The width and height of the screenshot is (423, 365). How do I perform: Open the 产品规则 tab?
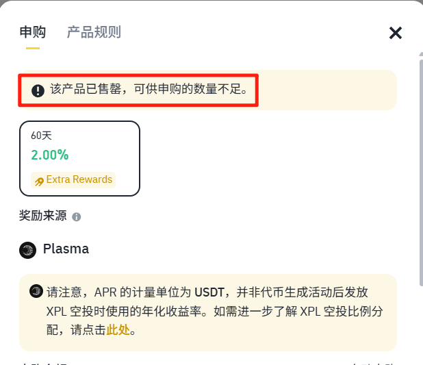point(94,32)
